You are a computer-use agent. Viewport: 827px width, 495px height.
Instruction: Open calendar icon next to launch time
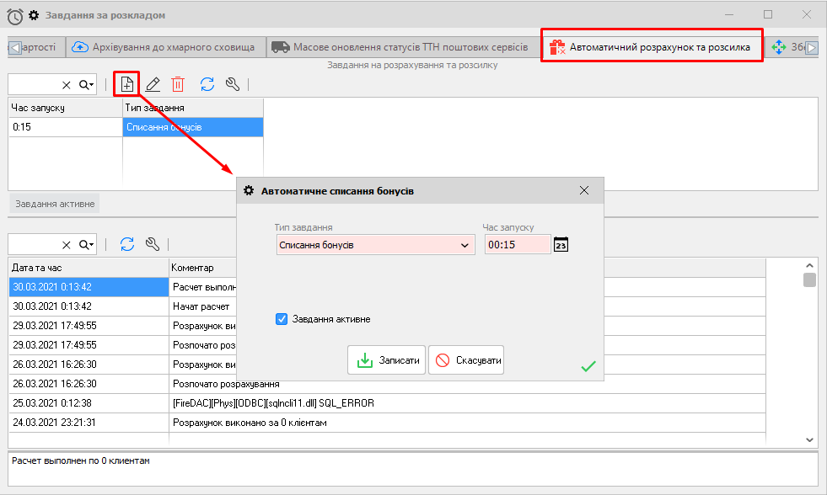(x=561, y=244)
